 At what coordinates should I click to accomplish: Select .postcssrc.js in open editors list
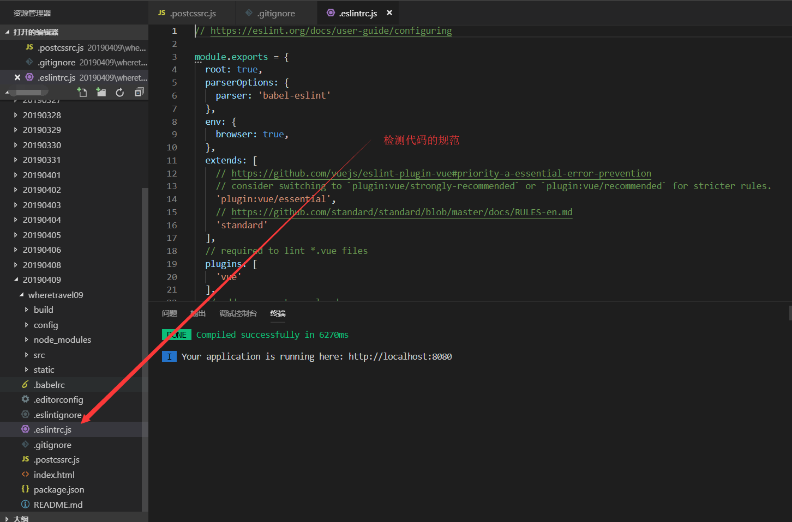tap(74, 47)
